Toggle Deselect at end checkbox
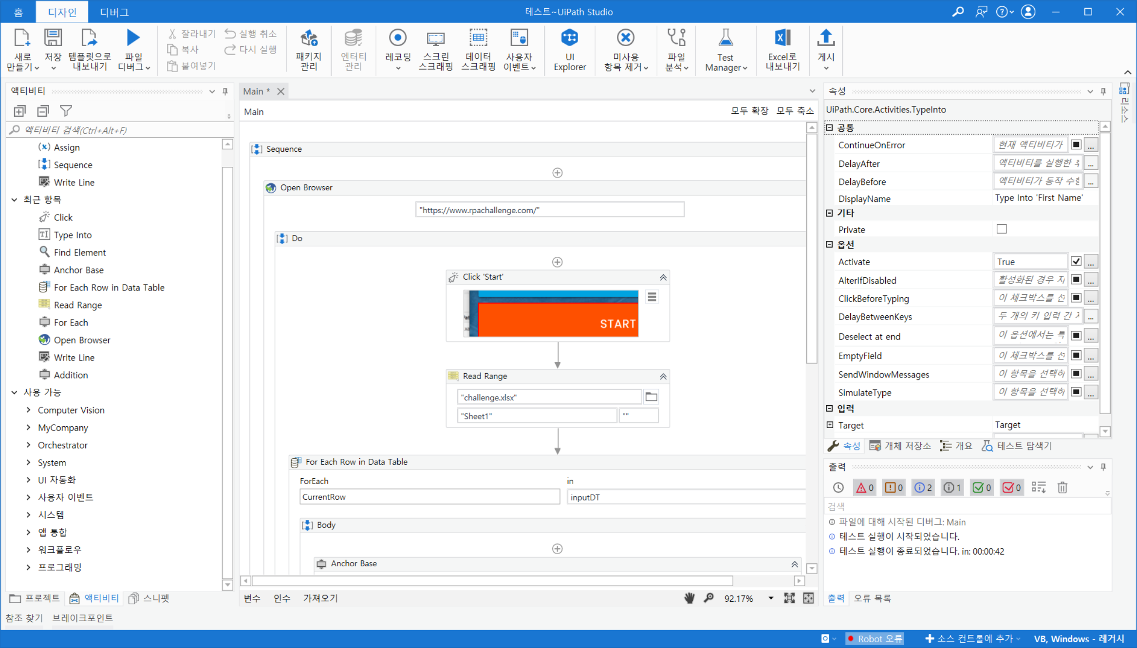Image resolution: width=1137 pixels, height=648 pixels. click(1076, 336)
